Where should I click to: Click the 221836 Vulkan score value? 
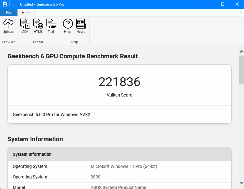point(119,82)
